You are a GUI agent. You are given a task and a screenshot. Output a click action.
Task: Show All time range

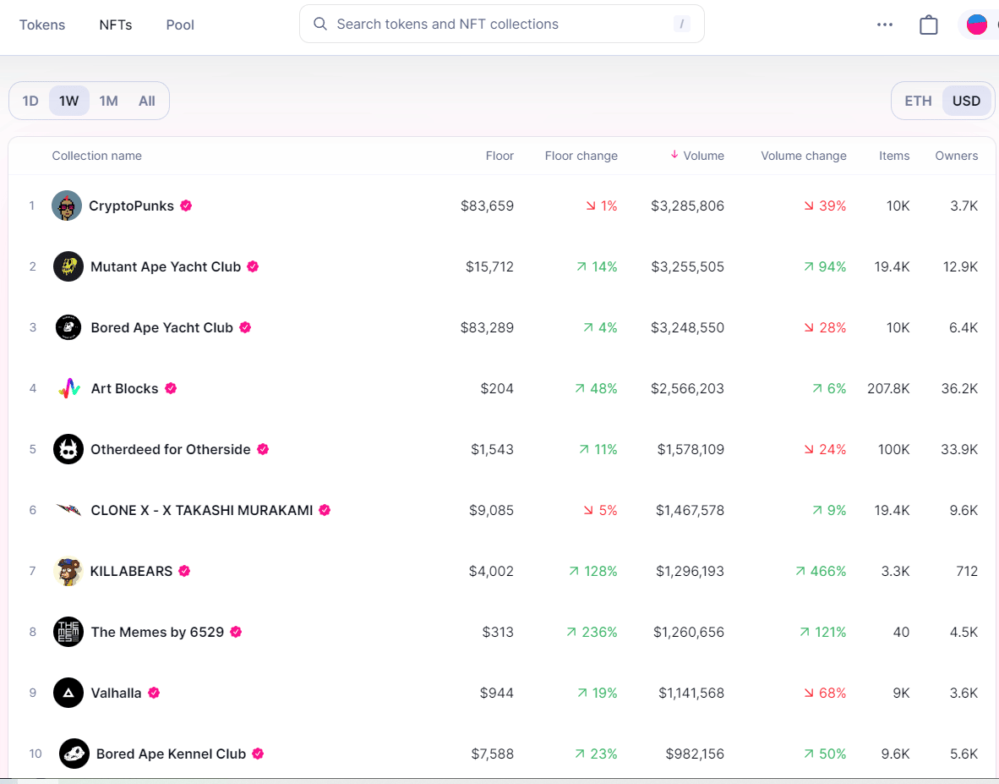pos(147,101)
